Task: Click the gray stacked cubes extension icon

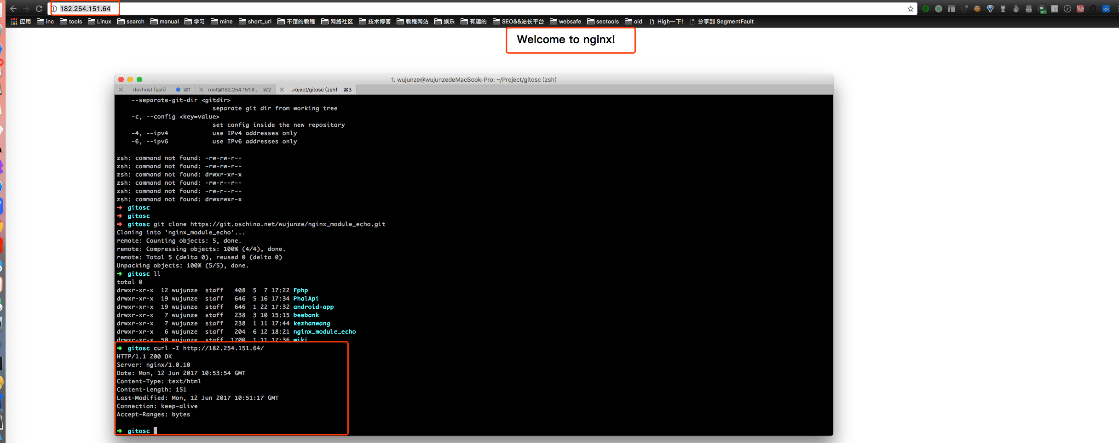Action: pyautogui.click(x=1016, y=9)
